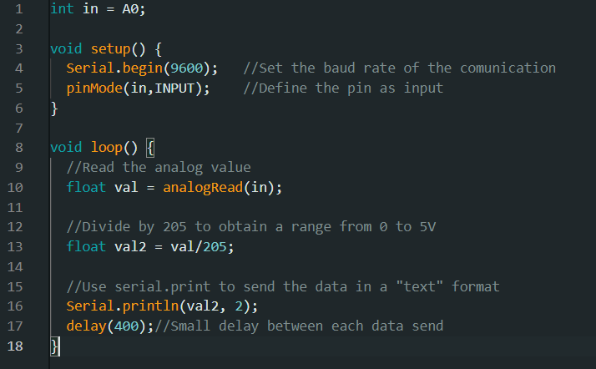Click the Serial.println statement
The width and height of the screenshot is (596, 369).
pyautogui.click(x=162, y=306)
